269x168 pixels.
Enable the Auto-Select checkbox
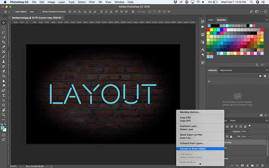pos(15,12)
